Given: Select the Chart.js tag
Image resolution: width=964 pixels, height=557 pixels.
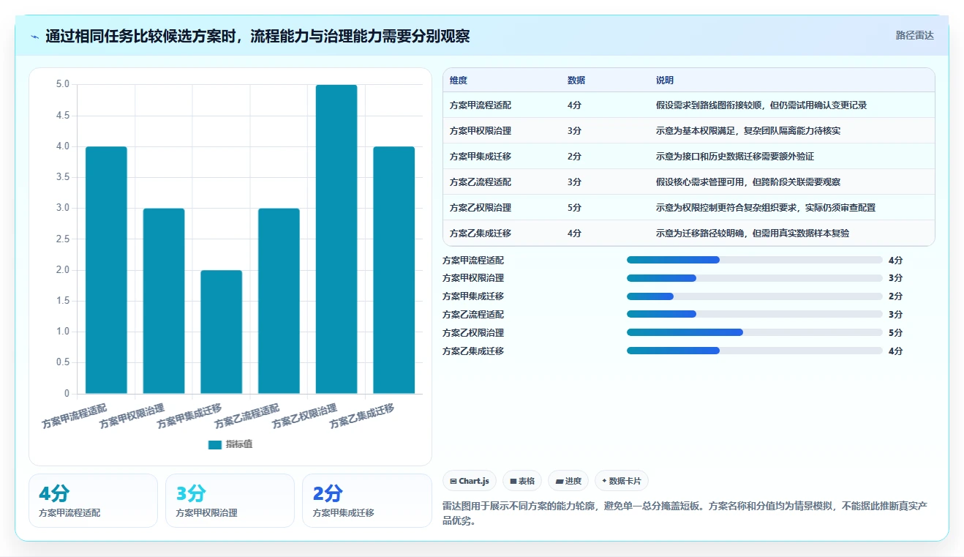Looking at the screenshot, I should 470,481.
